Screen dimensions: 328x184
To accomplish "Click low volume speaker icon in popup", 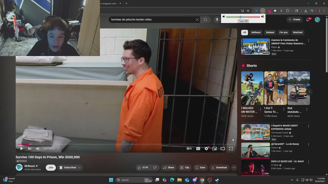I will click(x=224, y=17).
